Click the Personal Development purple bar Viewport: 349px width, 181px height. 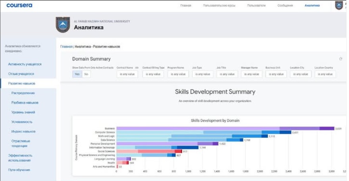pyautogui.click(x=167, y=144)
